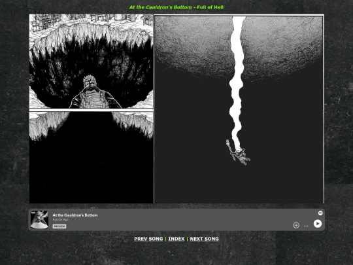Click the PREVIEW badge in player
This screenshot has height=265, width=353.
[59, 226]
